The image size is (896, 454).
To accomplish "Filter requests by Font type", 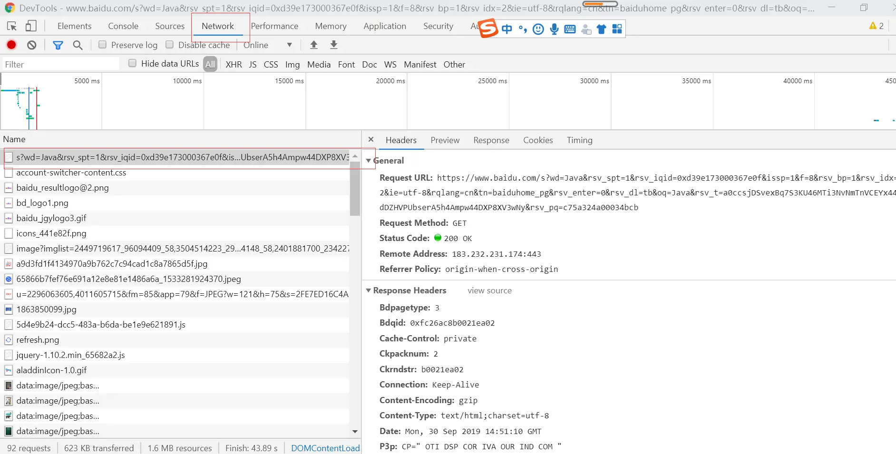I will tap(346, 64).
